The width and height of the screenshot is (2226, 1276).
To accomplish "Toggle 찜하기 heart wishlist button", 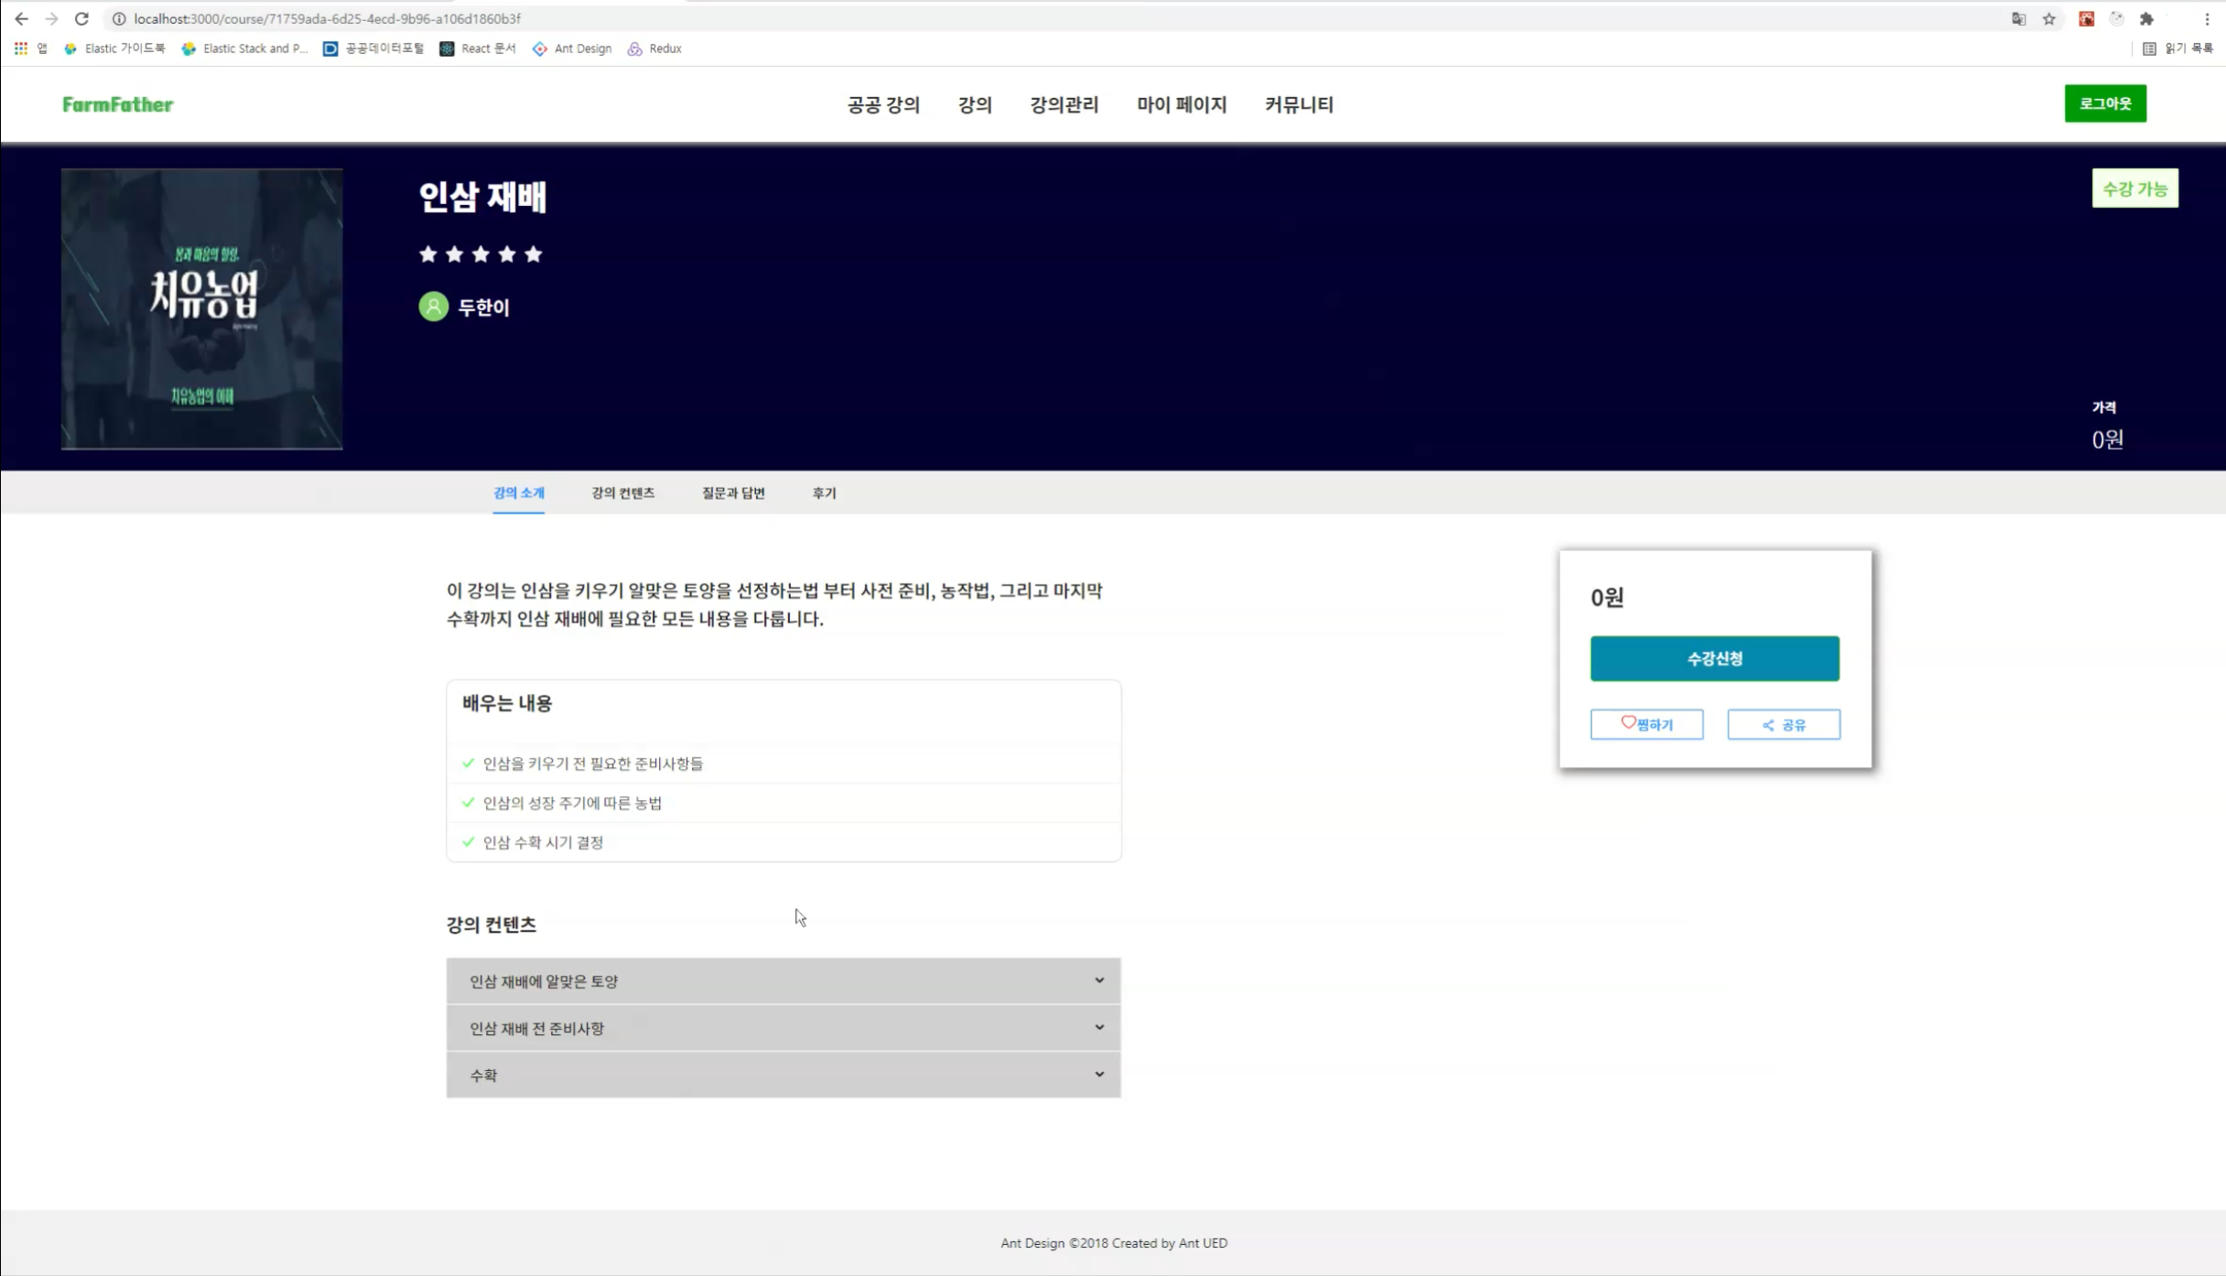I will pyautogui.click(x=1646, y=724).
